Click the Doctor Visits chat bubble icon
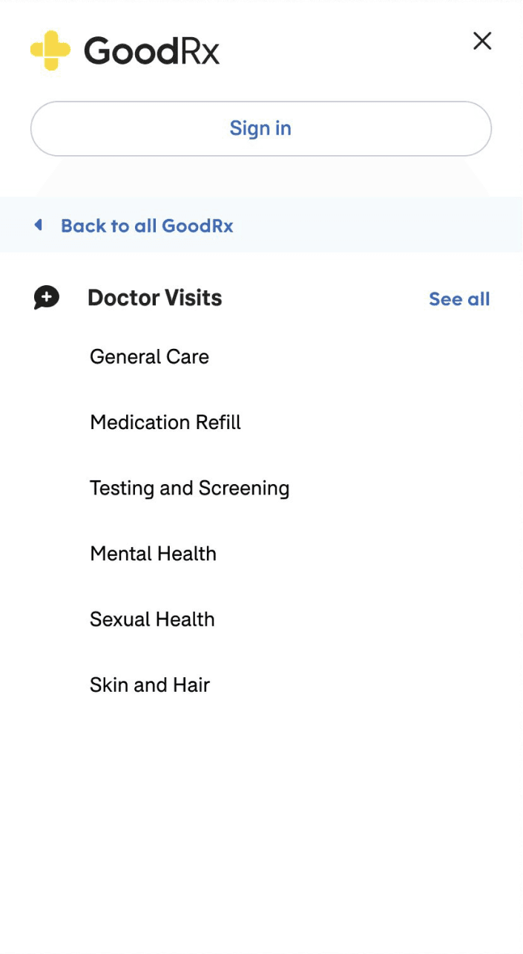 click(47, 298)
